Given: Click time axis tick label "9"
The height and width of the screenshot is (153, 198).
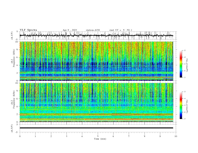Looking at the screenshot, I should pyautogui.click(x=160, y=136).
